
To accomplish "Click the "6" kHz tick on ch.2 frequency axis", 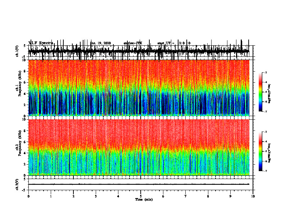I will coord(25,142).
